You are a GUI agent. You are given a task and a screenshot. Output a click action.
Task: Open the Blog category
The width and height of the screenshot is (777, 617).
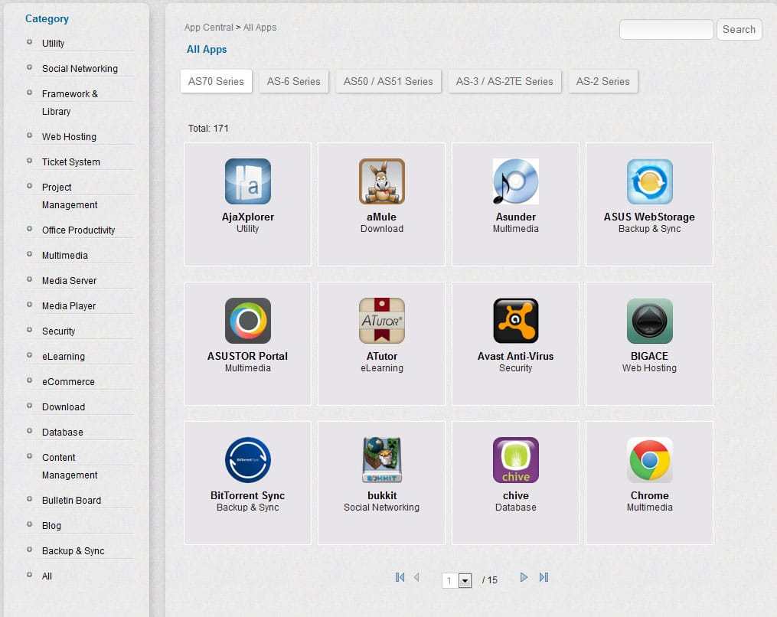pyautogui.click(x=51, y=526)
